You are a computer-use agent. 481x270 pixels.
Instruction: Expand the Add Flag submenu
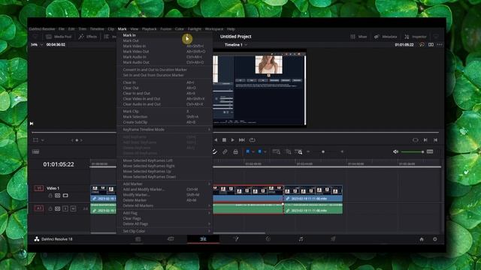[209, 213]
